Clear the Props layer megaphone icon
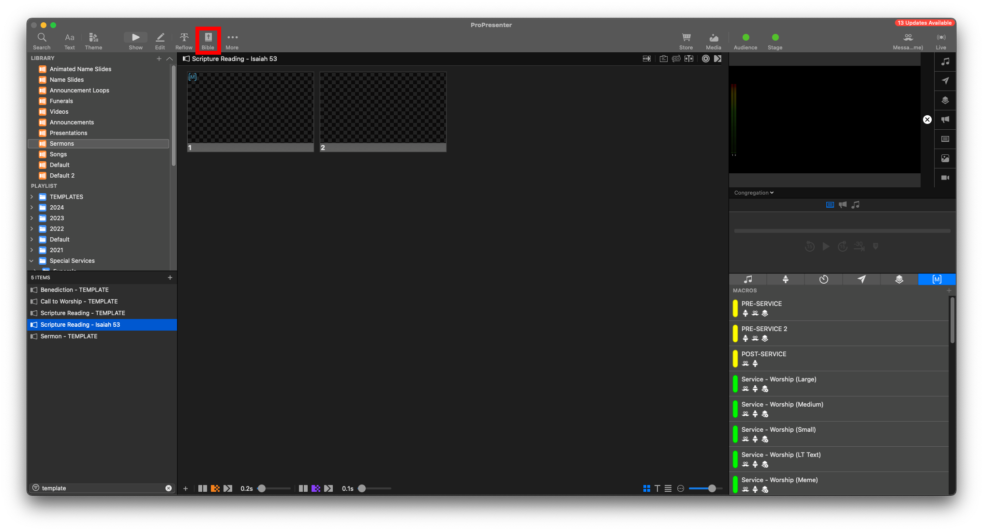983x531 pixels. coord(945,120)
